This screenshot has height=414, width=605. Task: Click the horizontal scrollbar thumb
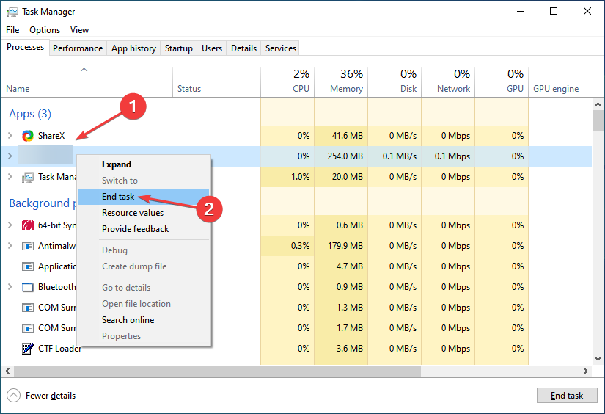(x=217, y=371)
